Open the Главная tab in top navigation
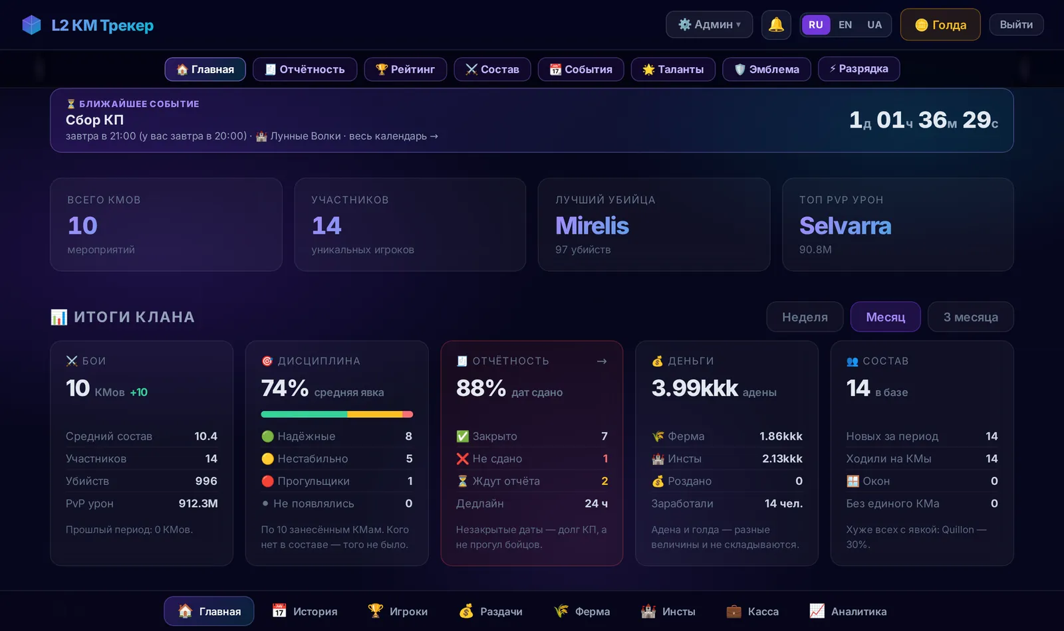Viewport: 1064px width, 631px height. coord(205,69)
